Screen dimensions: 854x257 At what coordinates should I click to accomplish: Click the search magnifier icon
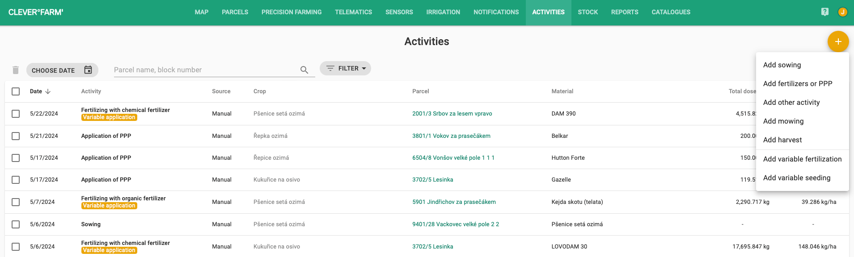click(304, 70)
